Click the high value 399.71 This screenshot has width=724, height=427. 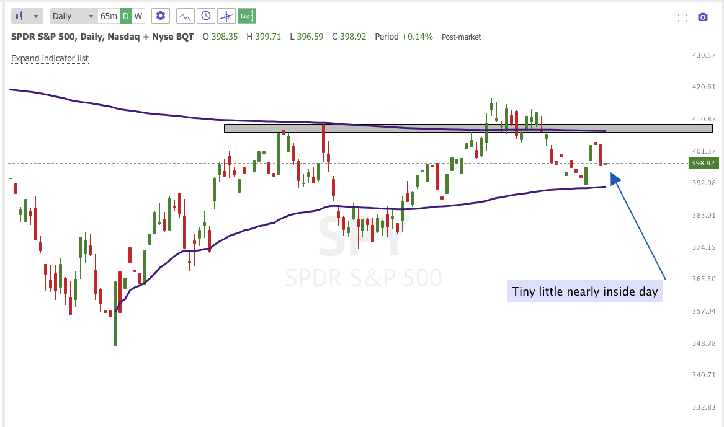(x=268, y=37)
